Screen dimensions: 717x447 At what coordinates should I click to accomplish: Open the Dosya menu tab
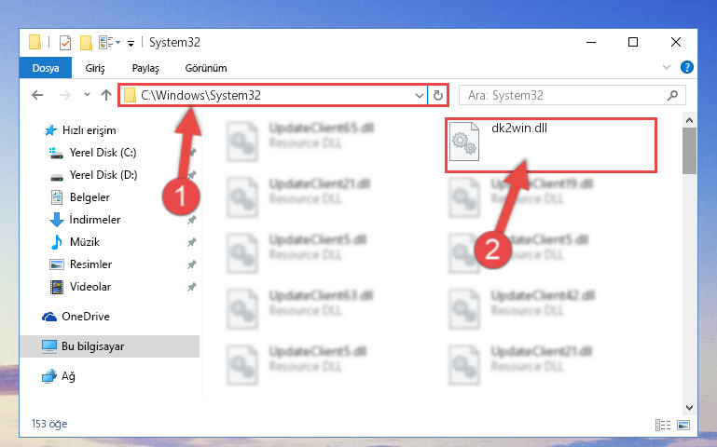(x=46, y=68)
